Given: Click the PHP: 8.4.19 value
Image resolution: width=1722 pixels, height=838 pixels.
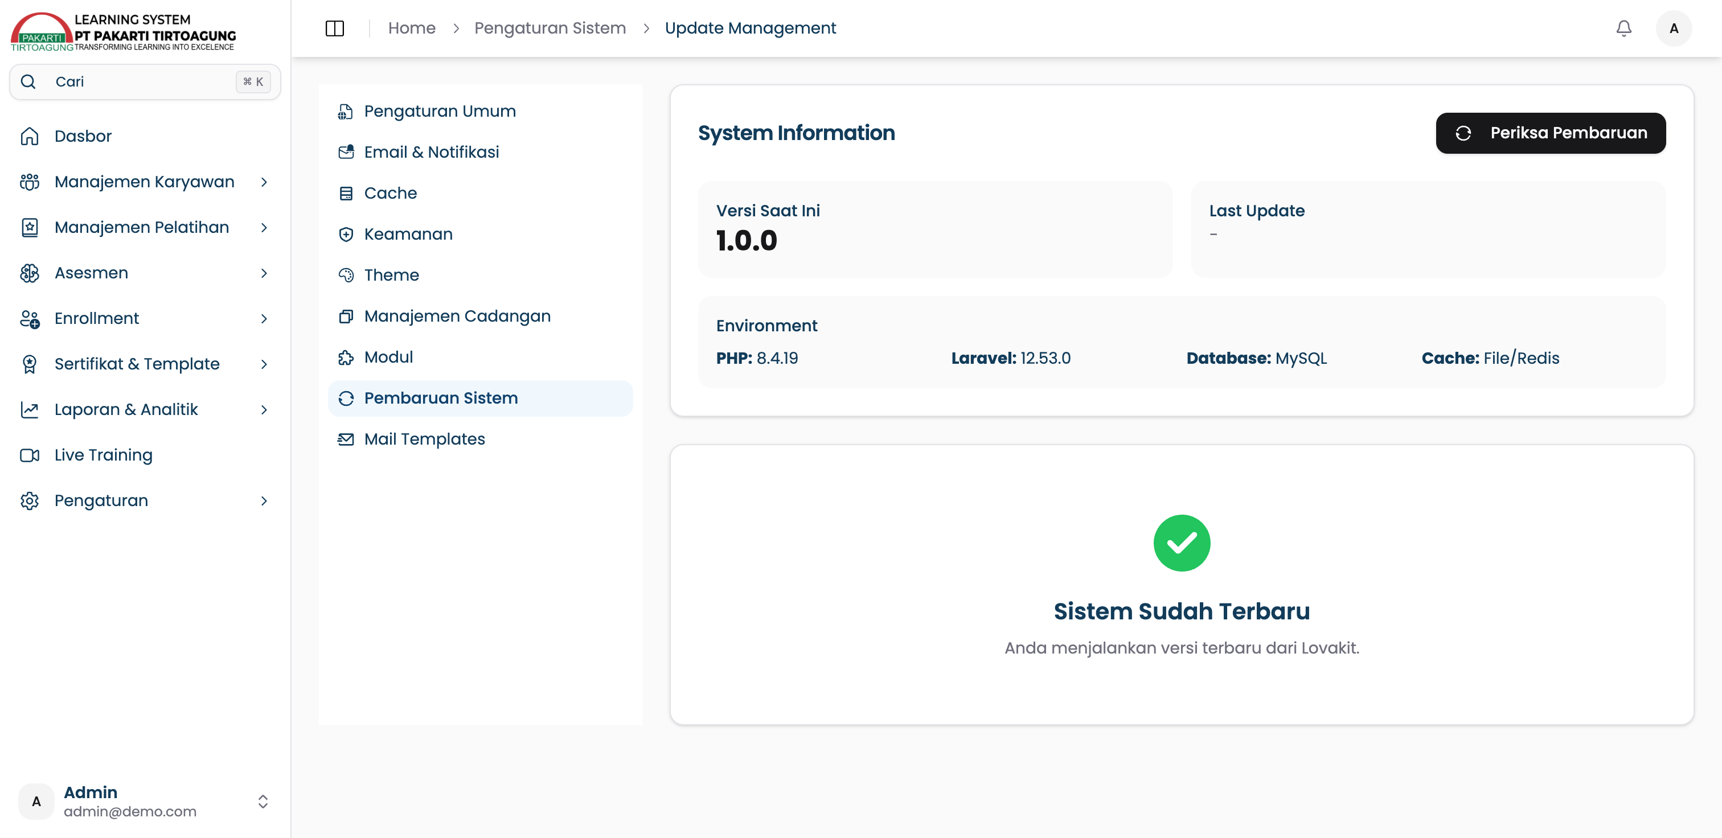Looking at the screenshot, I should 757,358.
